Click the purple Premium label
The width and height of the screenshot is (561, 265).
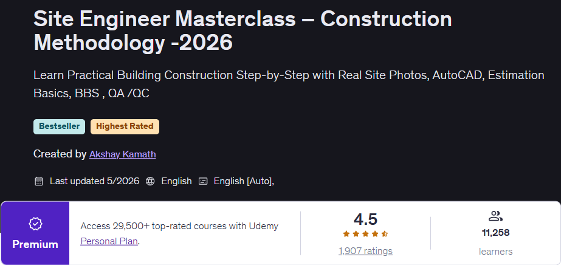(35, 244)
